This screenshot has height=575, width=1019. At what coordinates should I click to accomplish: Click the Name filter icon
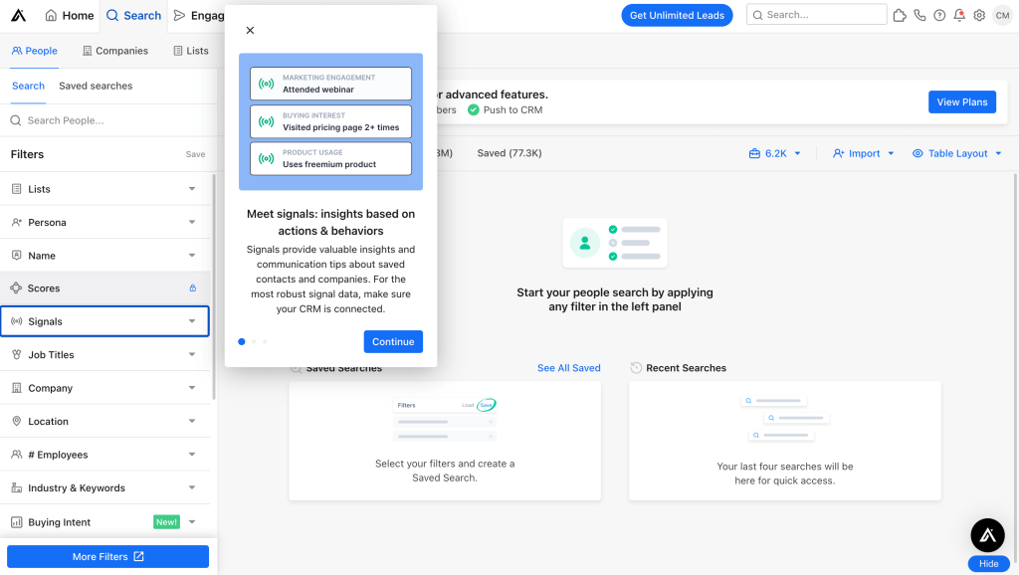click(x=17, y=256)
